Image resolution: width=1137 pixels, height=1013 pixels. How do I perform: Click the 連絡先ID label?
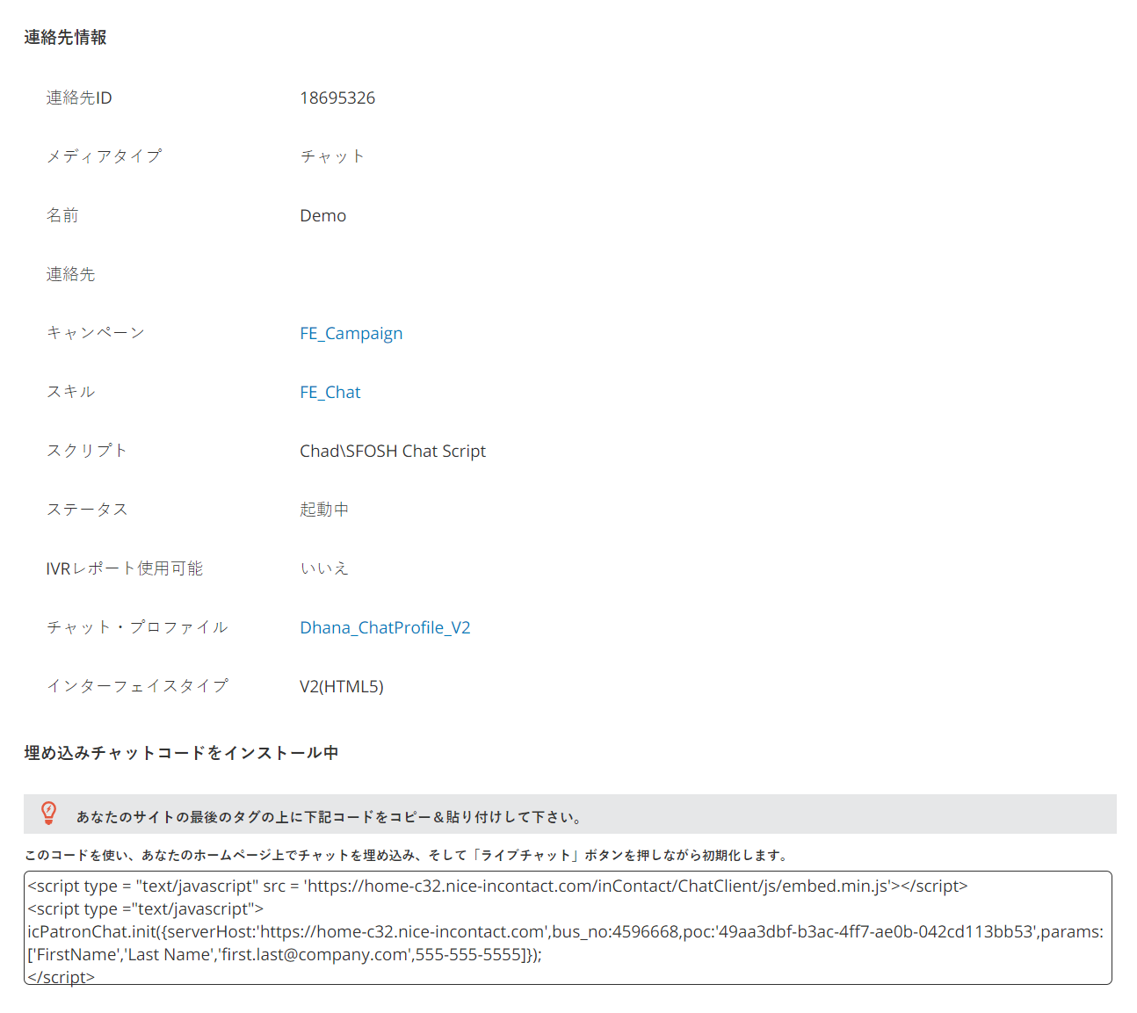point(79,98)
